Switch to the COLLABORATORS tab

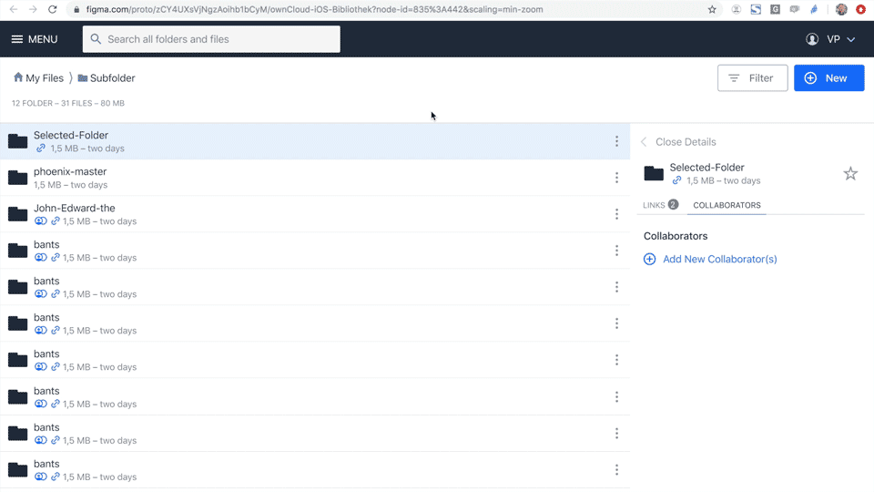(x=727, y=205)
